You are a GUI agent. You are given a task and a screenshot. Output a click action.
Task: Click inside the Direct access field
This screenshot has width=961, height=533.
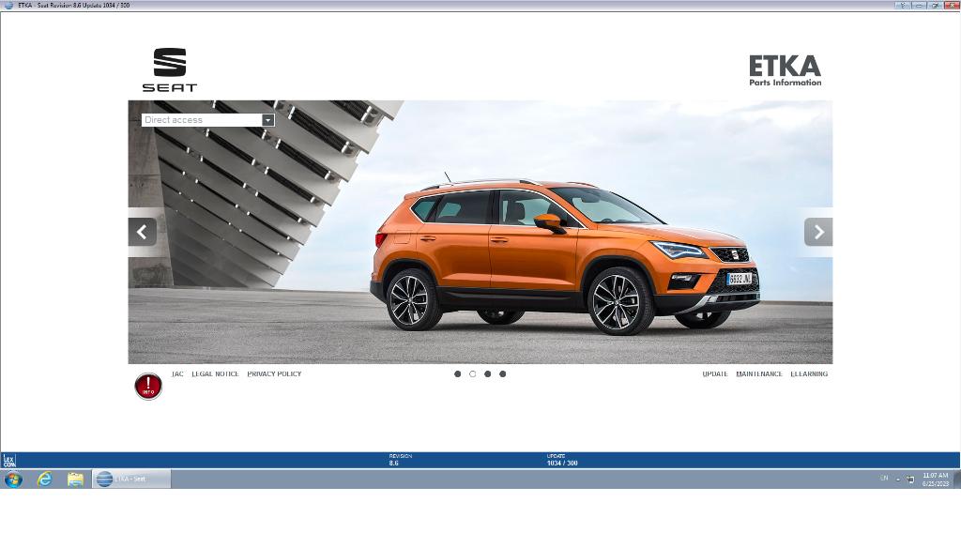pos(201,120)
